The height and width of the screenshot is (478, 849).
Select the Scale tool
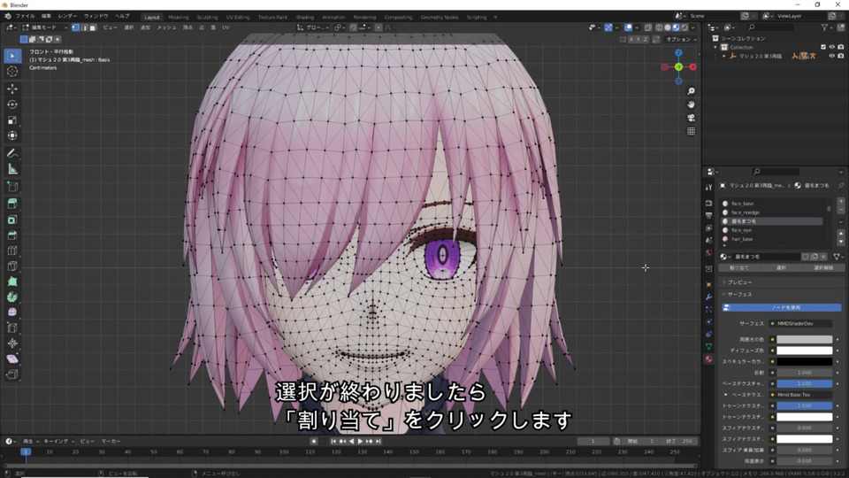click(x=12, y=120)
